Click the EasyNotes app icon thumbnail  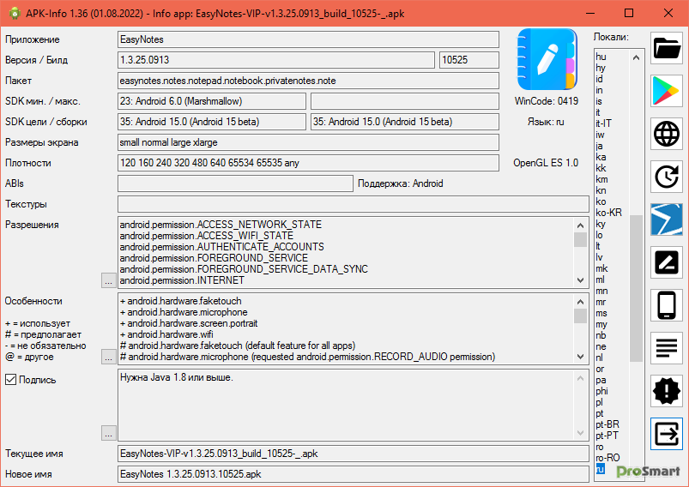[545, 60]
